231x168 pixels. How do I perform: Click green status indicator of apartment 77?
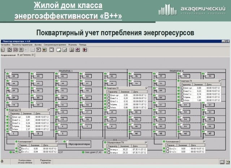pos(154,73)
